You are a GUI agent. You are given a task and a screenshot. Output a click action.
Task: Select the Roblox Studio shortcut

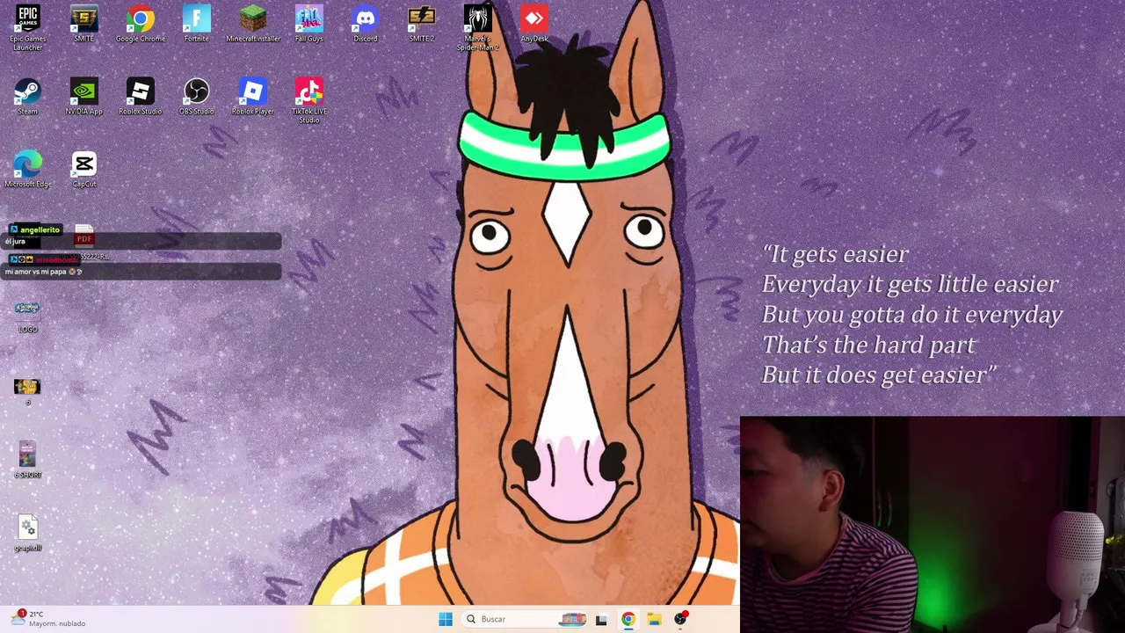(x=141, y=97)
